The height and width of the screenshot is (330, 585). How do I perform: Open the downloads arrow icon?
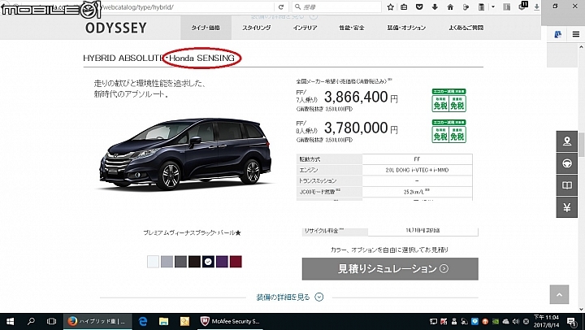435,7
